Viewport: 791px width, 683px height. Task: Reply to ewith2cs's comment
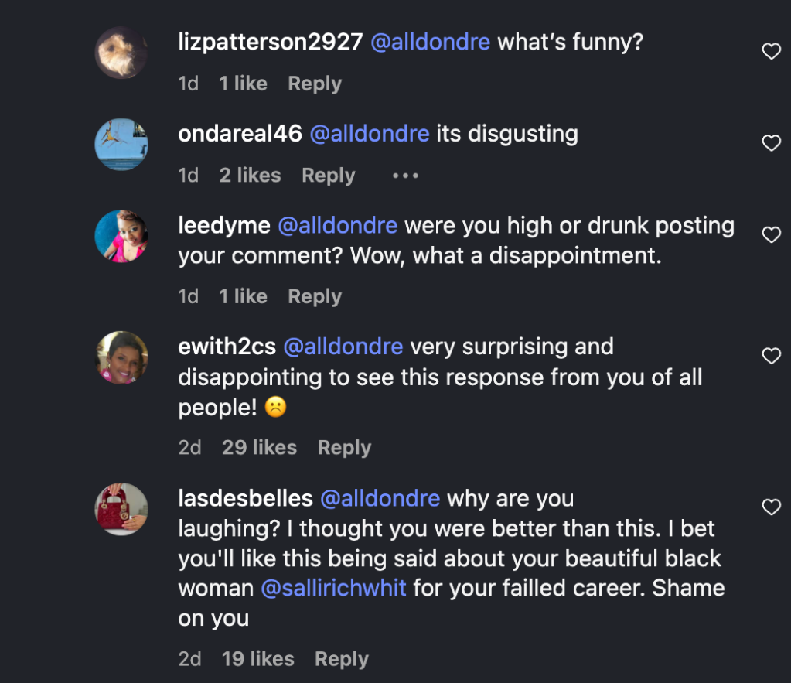344,448
